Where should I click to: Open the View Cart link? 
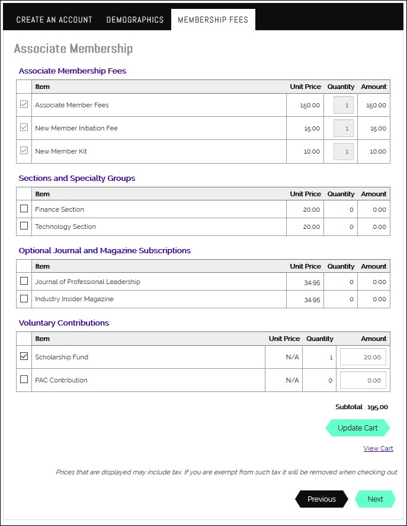click(x=378, y=448)
